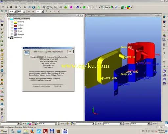Click the green refresh arrows toolbar icon

click(x=39, y=7)
